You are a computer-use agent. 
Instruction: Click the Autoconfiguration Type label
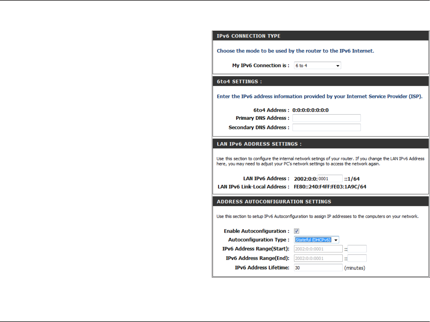(259, 240)
